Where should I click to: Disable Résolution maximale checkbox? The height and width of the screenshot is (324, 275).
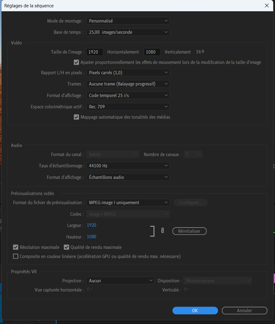pyautogui.click(x=16, y=247)
